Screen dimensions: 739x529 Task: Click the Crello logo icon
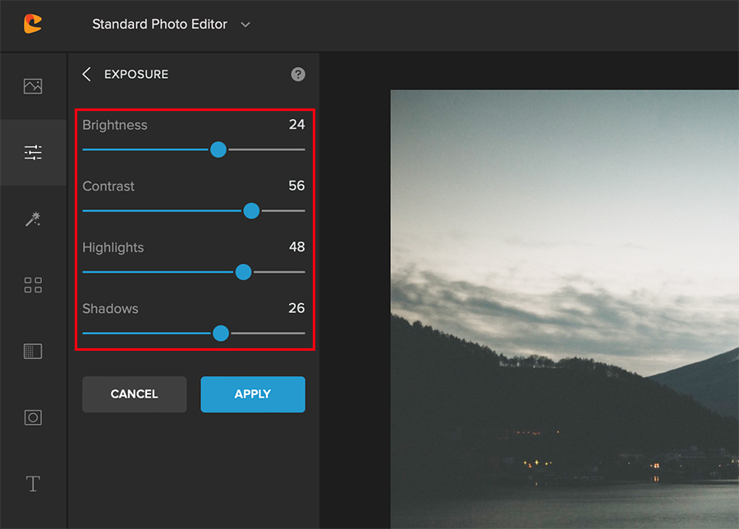pyautogui.click(x=31, y=24)
